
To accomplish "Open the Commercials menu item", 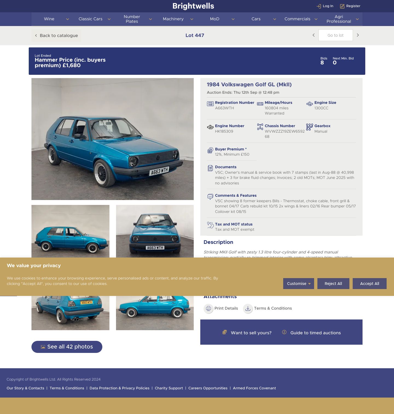I will [297, 19].
